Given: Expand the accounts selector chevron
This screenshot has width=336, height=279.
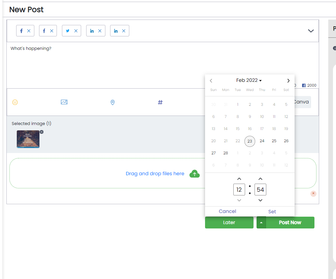Looking at the screenshot, I should [311, 31].
